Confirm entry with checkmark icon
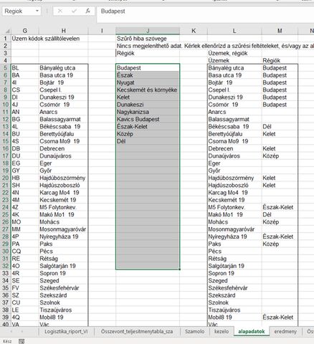The height and width of the screenshot is (344, 314). pos(74,11)
